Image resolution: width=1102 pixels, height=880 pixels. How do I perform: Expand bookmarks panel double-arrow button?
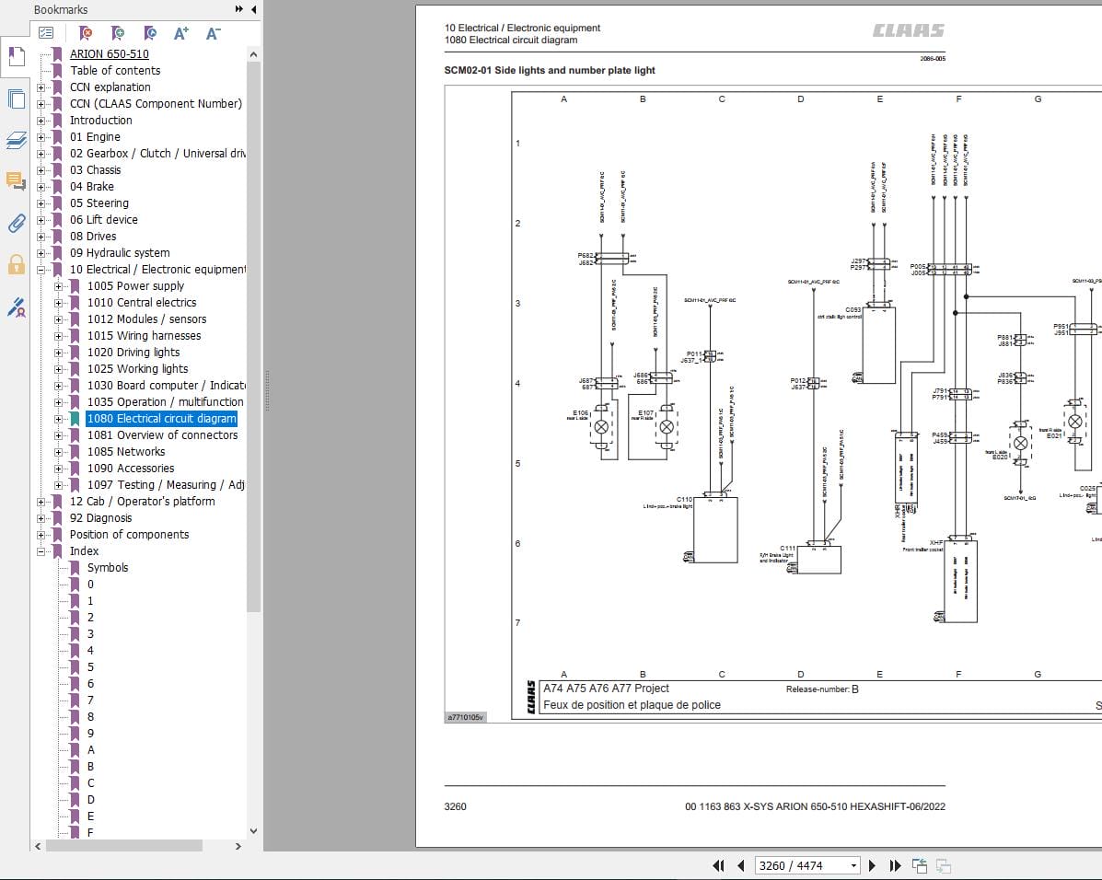click(x=239, y=9)
